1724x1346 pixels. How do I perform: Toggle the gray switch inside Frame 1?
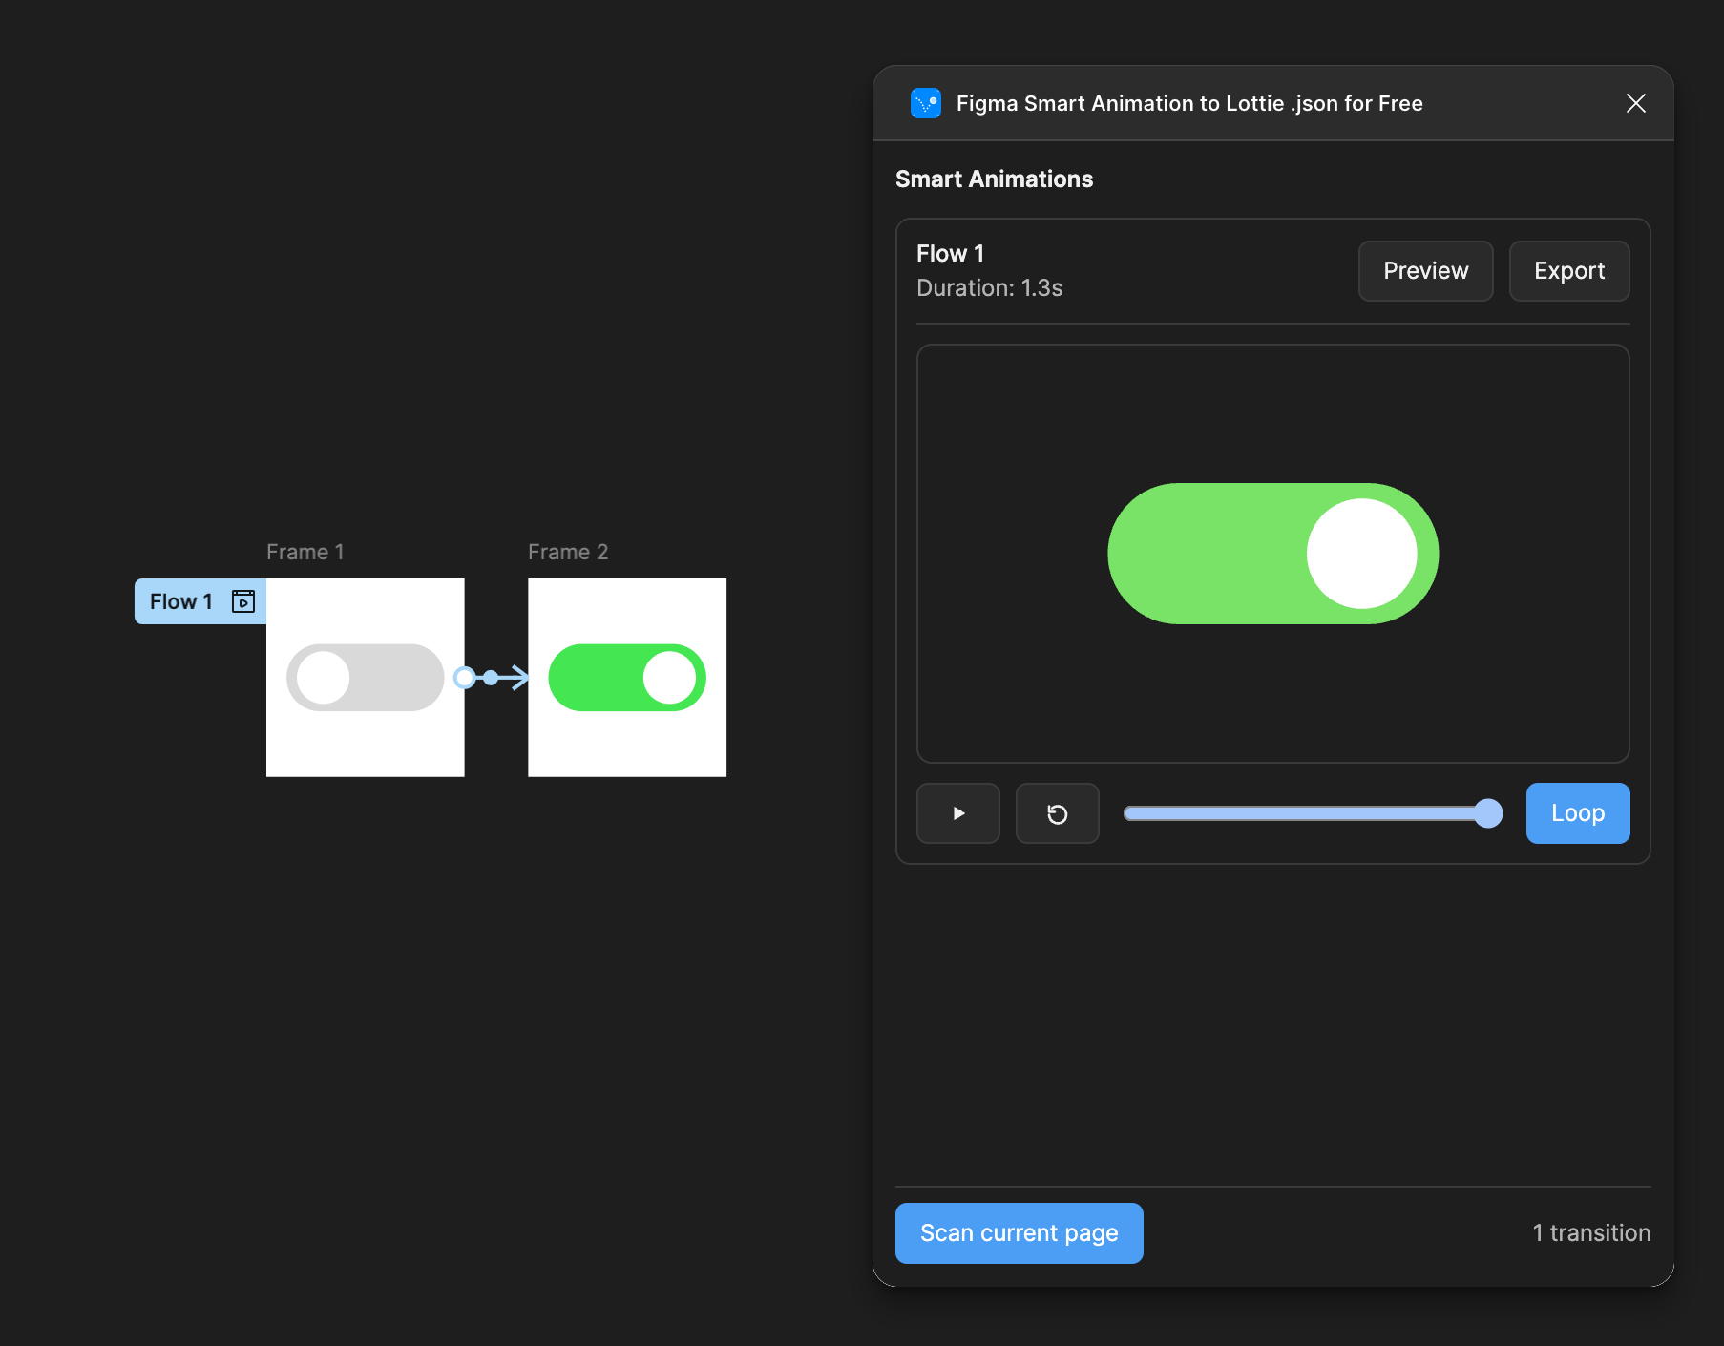coord(365,678)
